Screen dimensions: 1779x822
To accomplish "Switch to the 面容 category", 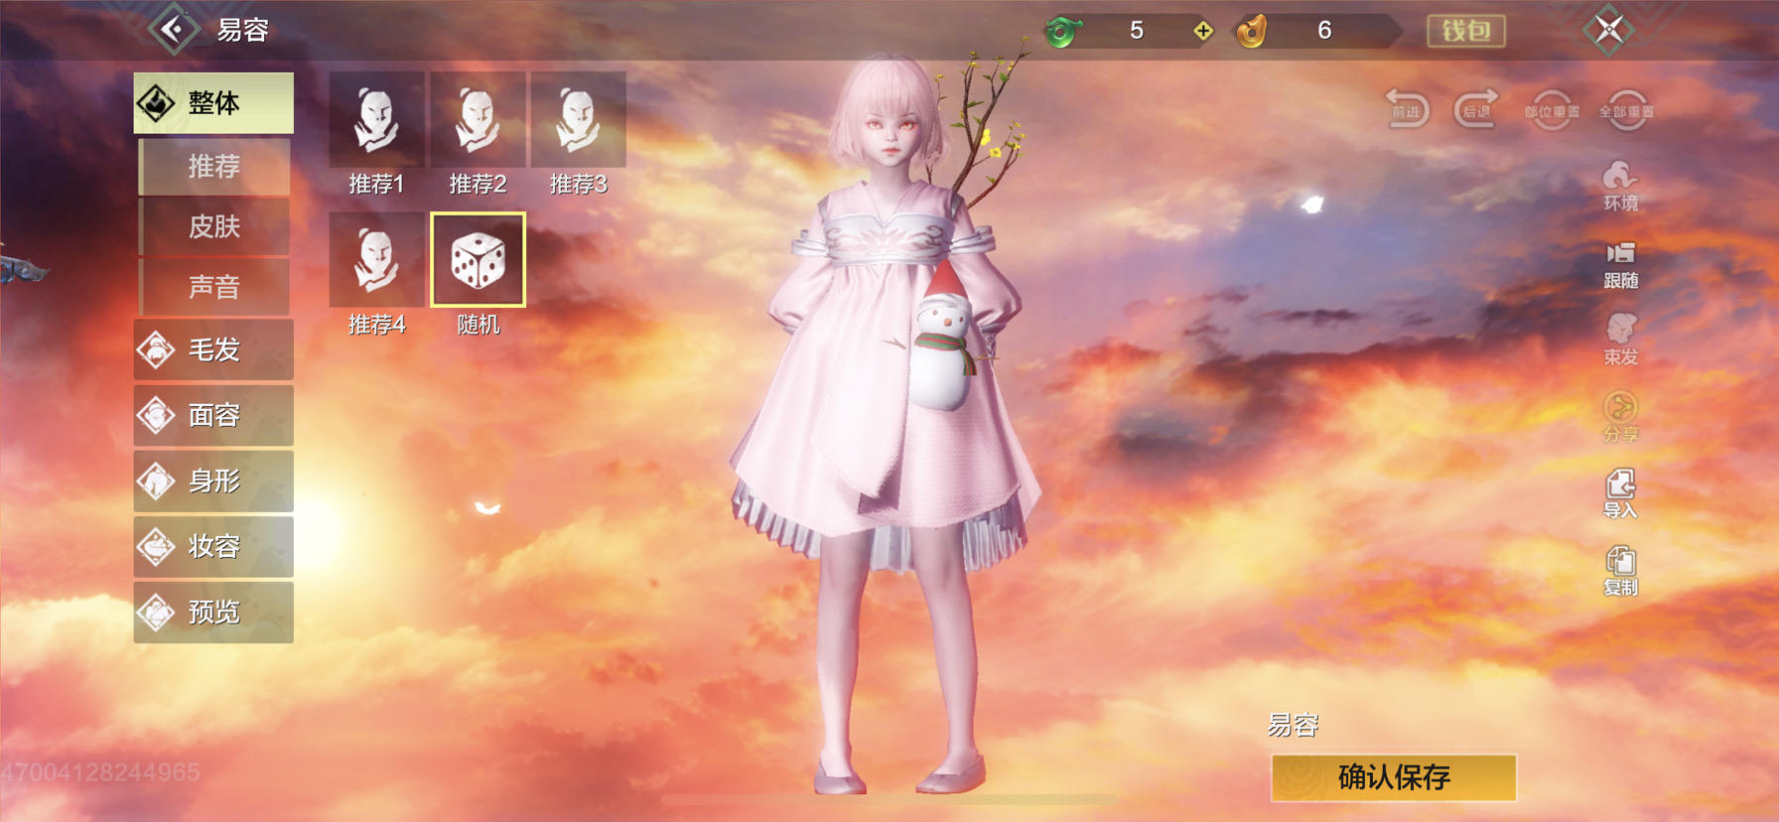I will coord(213,415).
